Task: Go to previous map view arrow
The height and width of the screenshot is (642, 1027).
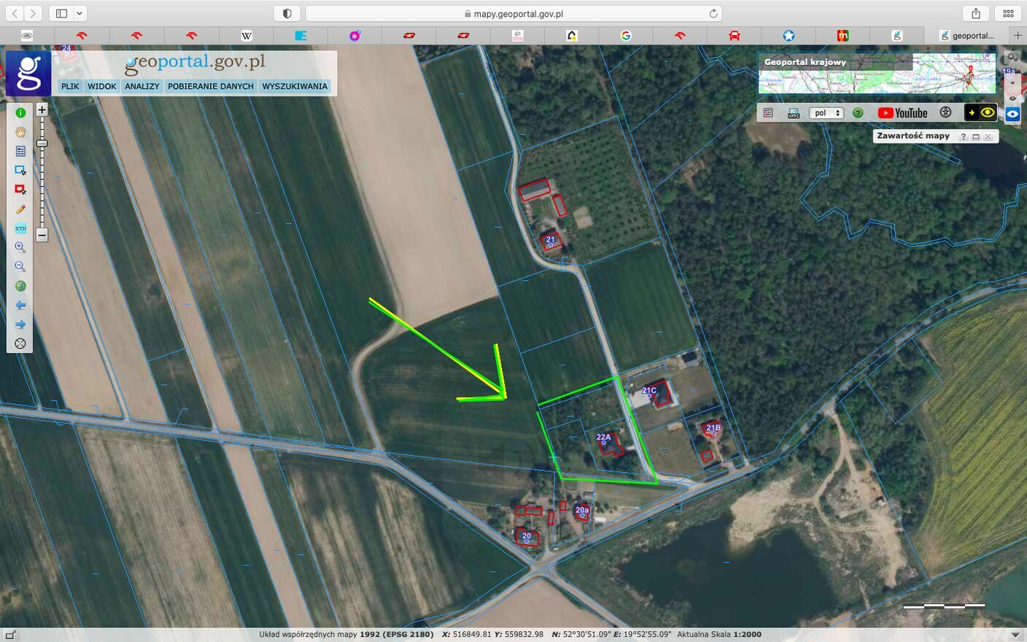Action: point(20,305)
